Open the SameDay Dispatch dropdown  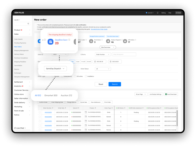[x=56, y=68]
